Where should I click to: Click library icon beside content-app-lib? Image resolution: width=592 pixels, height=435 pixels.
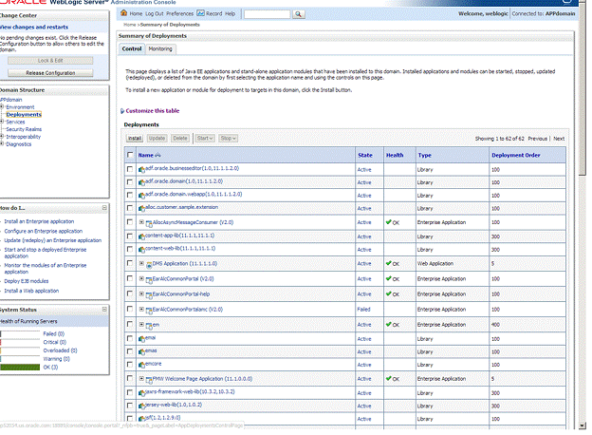pos(142,236)
